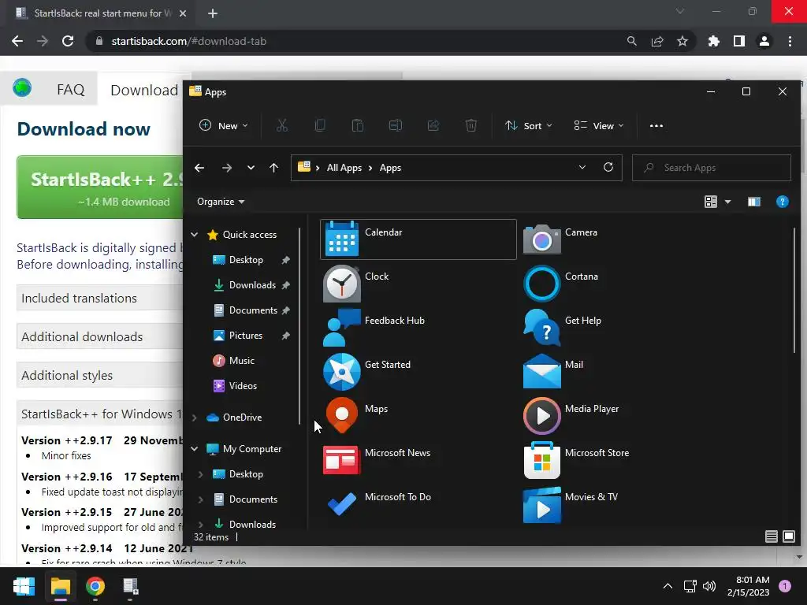Click the Search Apps field
Screen dimensions: 807x605
coord(712,168)
